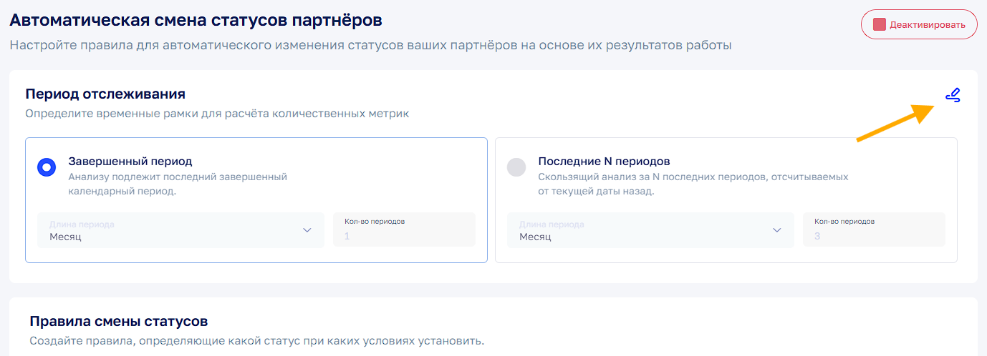Click the orange arrow pointing at edit icon
Screen dimensions: 987x356
click(895, 123)
